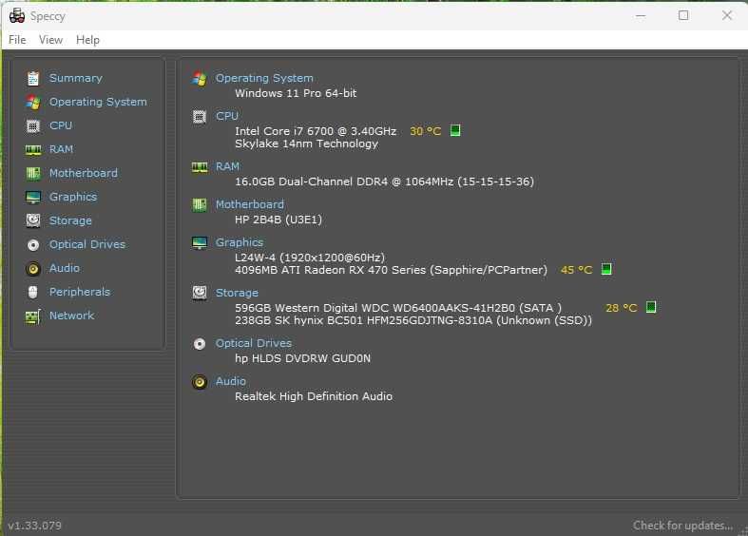748x536 pixels.
Task: Click the green GPU temperature indicator square
Action: (606, 269)
